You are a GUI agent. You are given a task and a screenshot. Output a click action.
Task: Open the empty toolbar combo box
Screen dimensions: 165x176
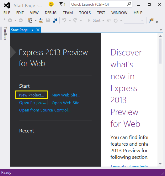tap(134, 20)
